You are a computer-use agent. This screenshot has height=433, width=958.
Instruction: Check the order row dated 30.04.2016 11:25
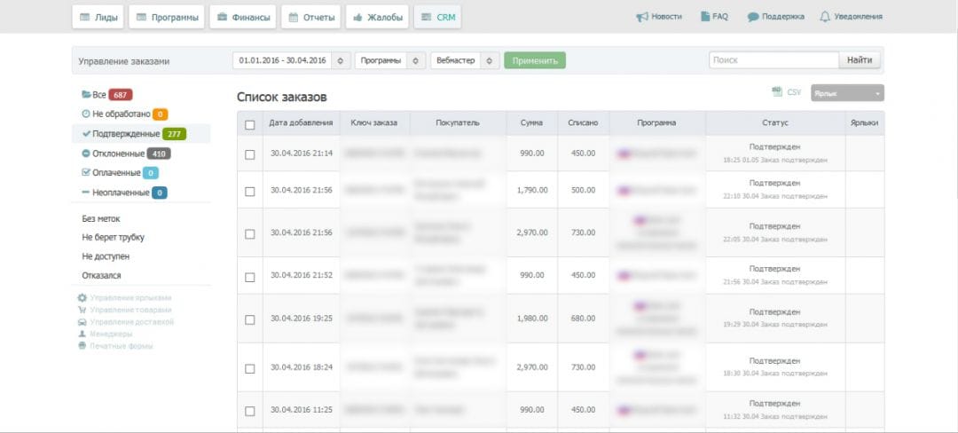pyautogui.click(x=250, y=411)
